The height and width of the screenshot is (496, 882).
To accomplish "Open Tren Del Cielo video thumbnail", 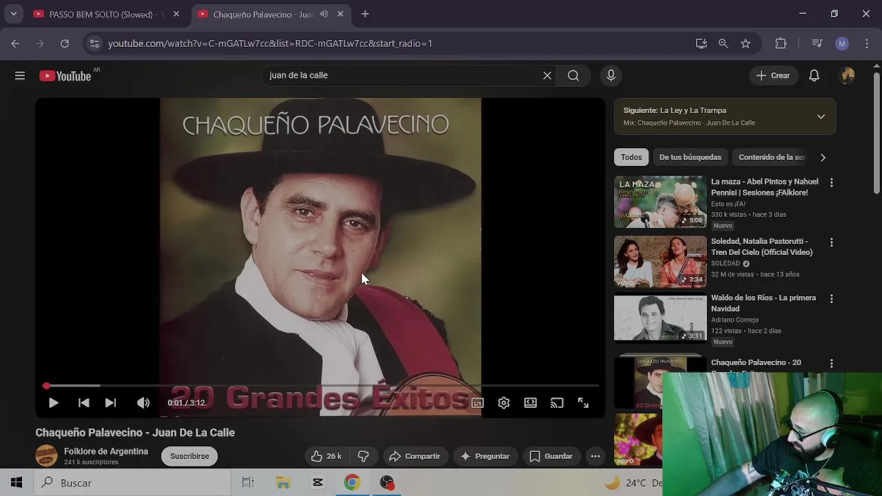I will coord(660,262).
